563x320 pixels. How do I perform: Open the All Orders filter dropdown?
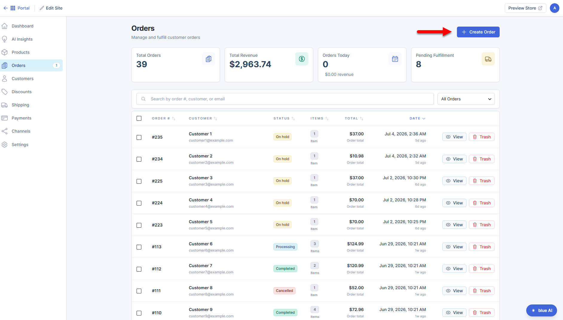click(x=466, y=99)
